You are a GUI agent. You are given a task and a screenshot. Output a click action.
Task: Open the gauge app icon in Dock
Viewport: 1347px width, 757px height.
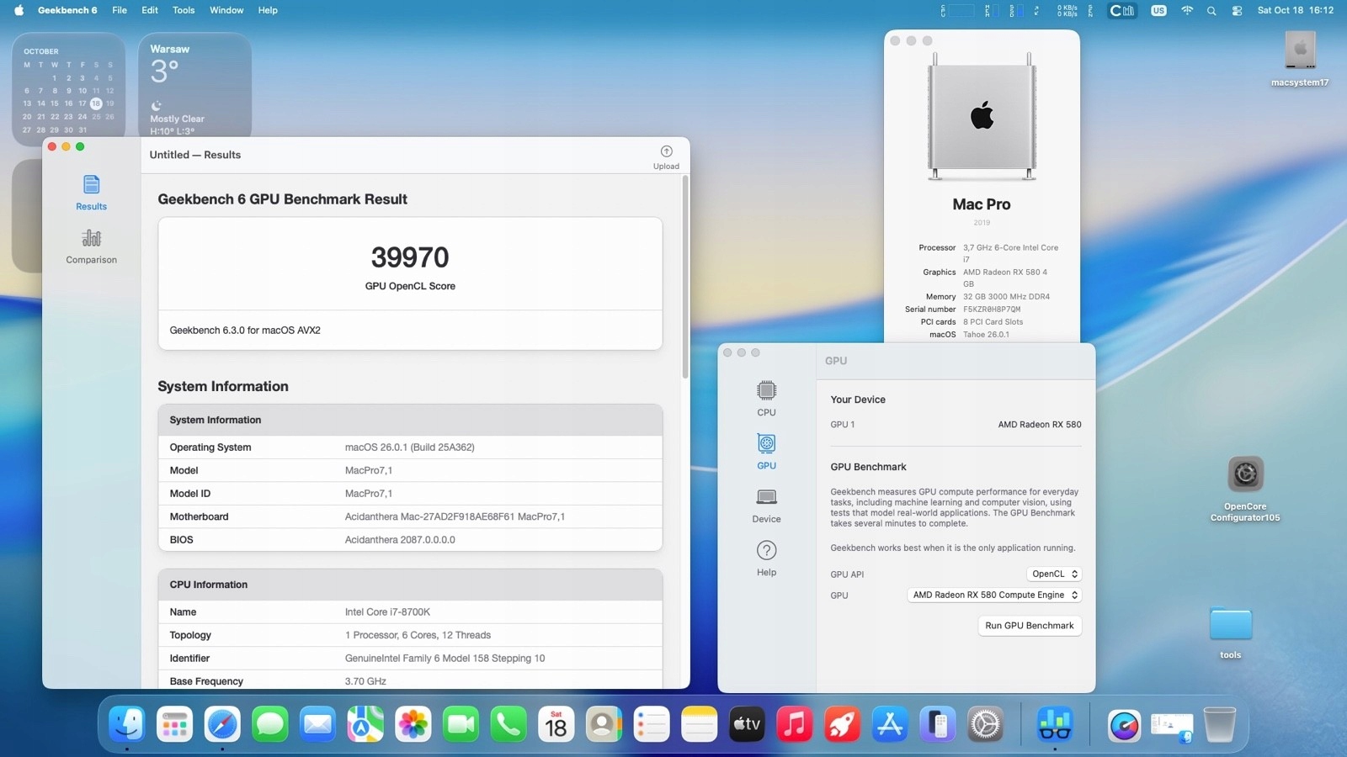pyautogui.click(x=1124, y=724)
